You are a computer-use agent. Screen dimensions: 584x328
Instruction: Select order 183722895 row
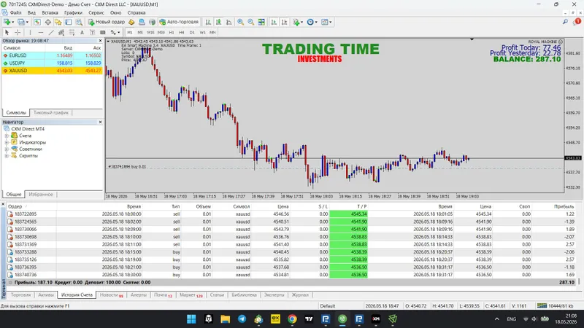coord(291,214)
